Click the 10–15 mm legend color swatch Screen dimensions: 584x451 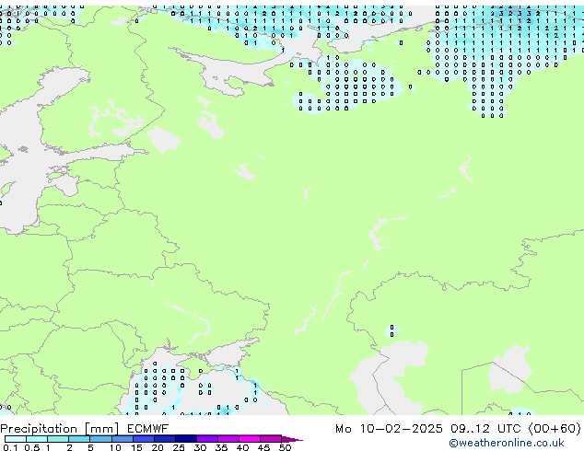tap(122, 439)
